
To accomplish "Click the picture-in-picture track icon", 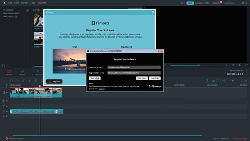I will (4, 101).
